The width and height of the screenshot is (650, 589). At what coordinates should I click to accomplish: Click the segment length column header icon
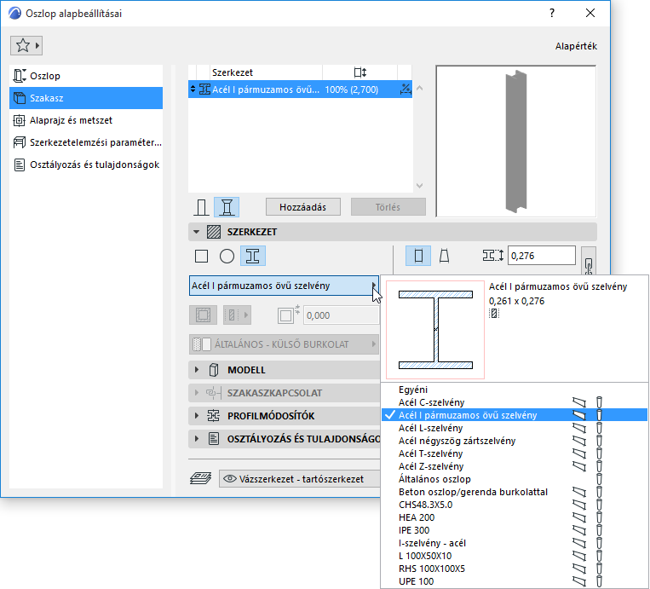point(360,72)
